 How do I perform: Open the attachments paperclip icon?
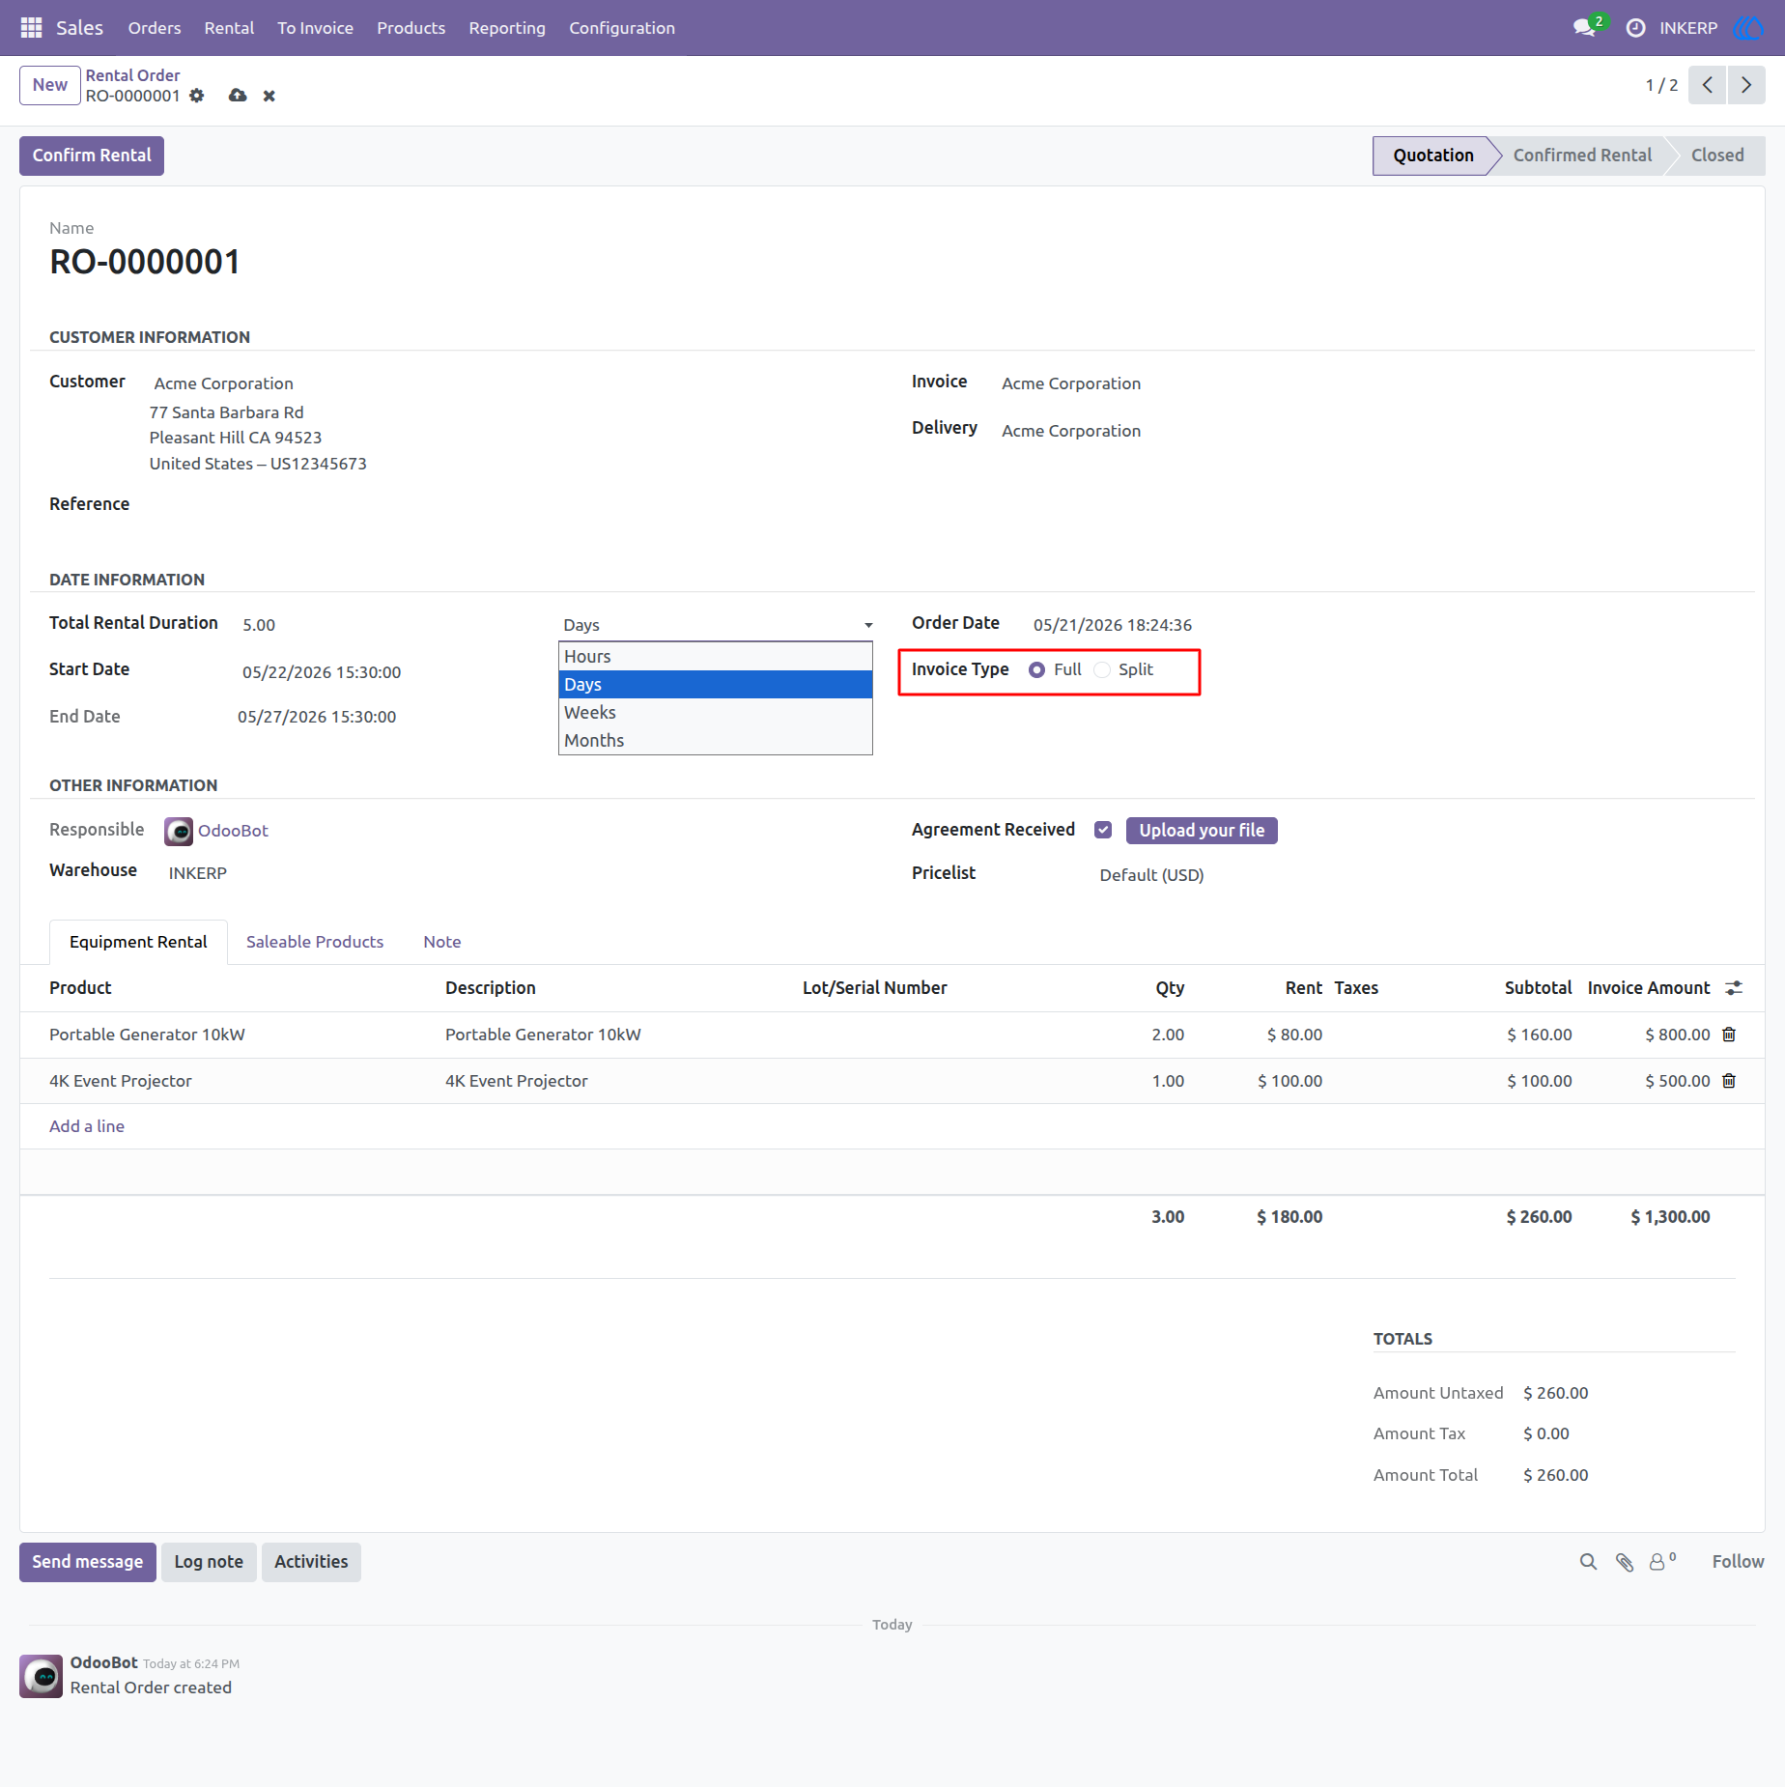(1625, 1562)
